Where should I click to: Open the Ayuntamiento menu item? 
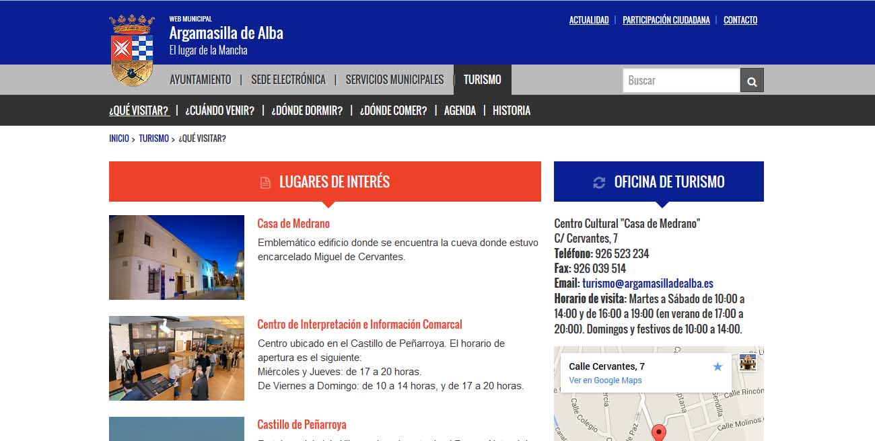point(200,80)
